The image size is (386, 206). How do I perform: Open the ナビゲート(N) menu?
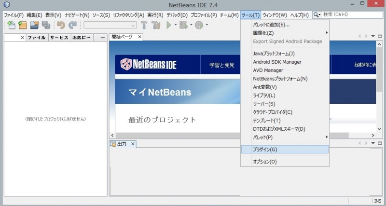pos(77,15)
